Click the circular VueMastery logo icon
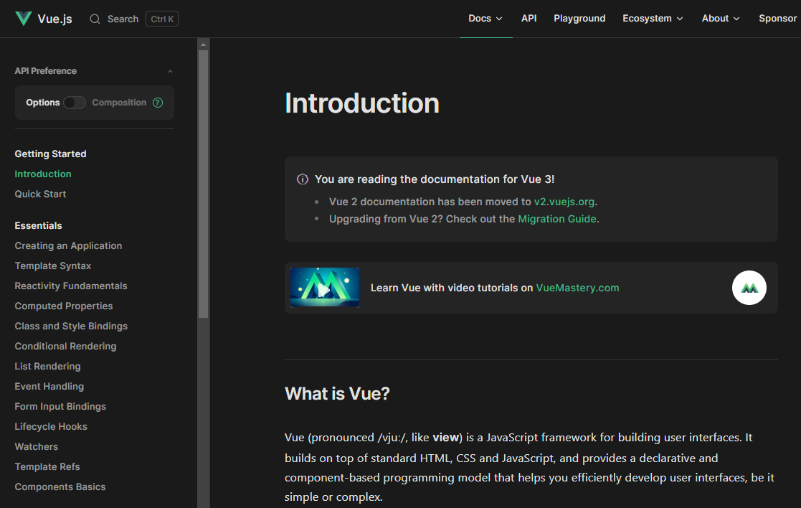This screenshot has width=801, height=508. (749, 288)
